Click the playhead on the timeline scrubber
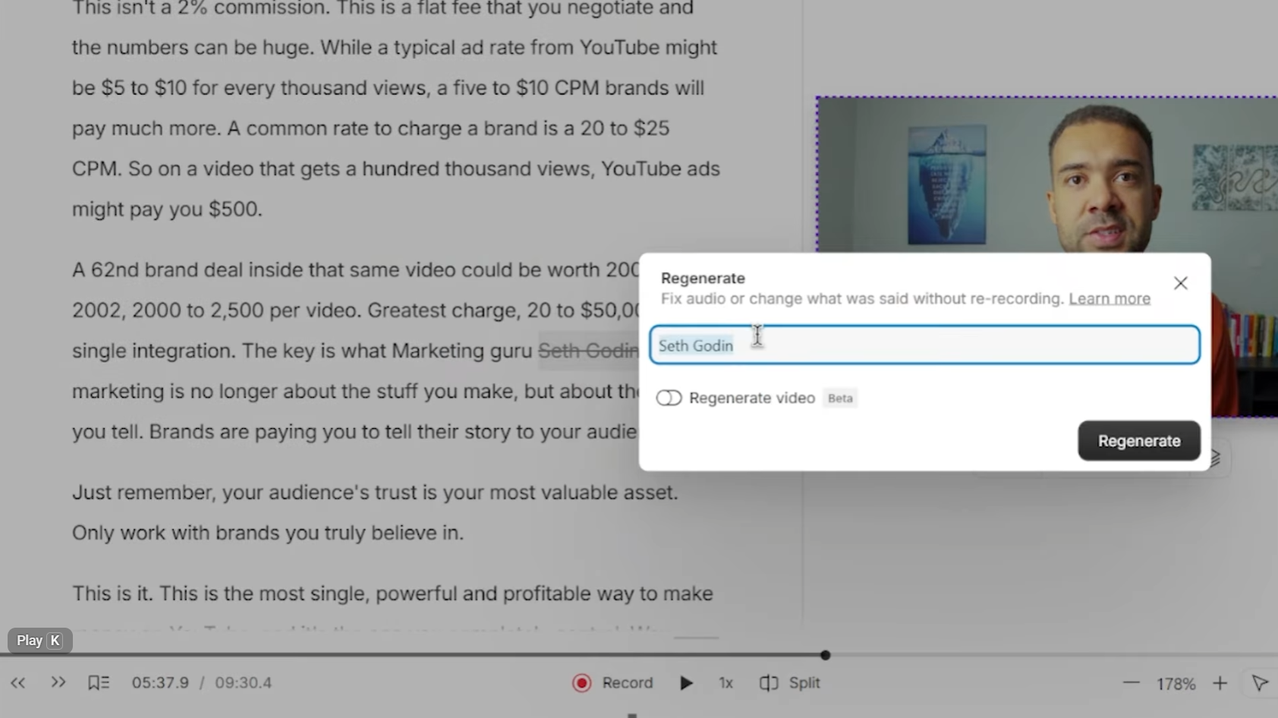 coord(826,655)
